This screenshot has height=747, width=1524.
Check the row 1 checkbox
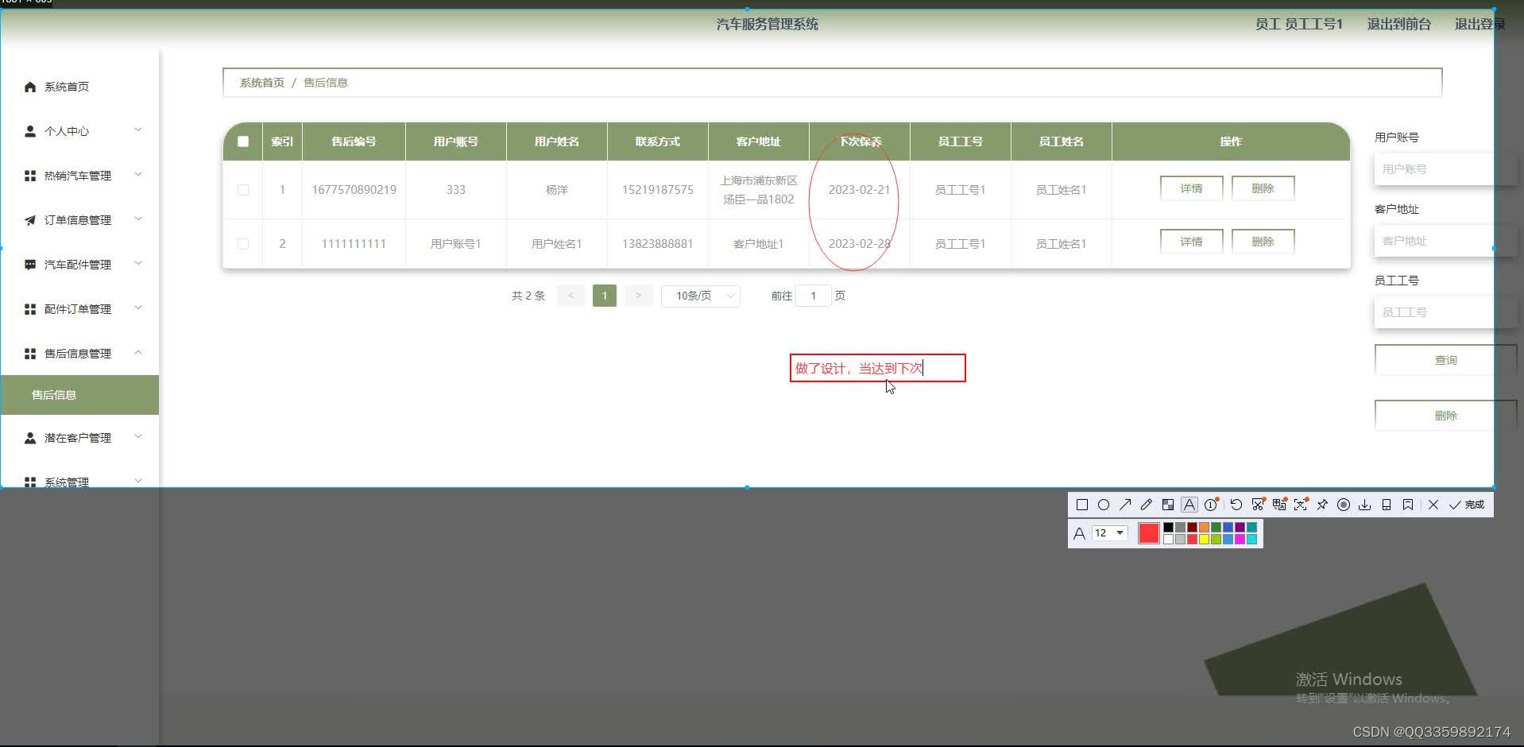coord(243,190)
